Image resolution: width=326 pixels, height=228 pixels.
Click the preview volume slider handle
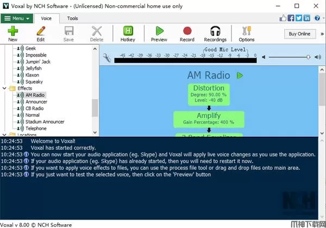coord(308,57)
